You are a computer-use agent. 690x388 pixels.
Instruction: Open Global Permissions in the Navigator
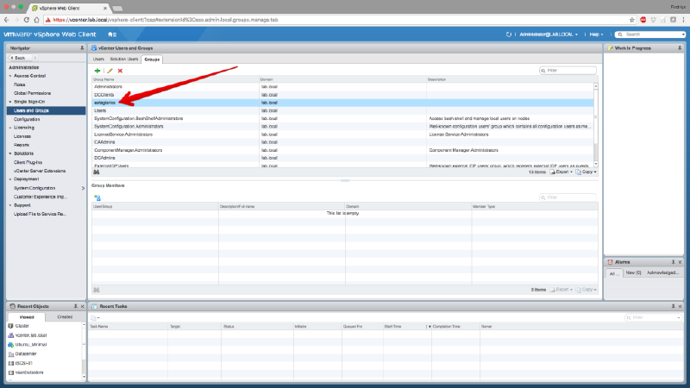[x=32, y=93]
